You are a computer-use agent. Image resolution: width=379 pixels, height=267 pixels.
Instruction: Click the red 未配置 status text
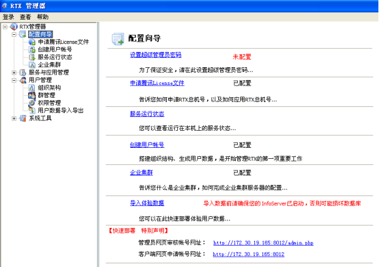coord(242,57)
